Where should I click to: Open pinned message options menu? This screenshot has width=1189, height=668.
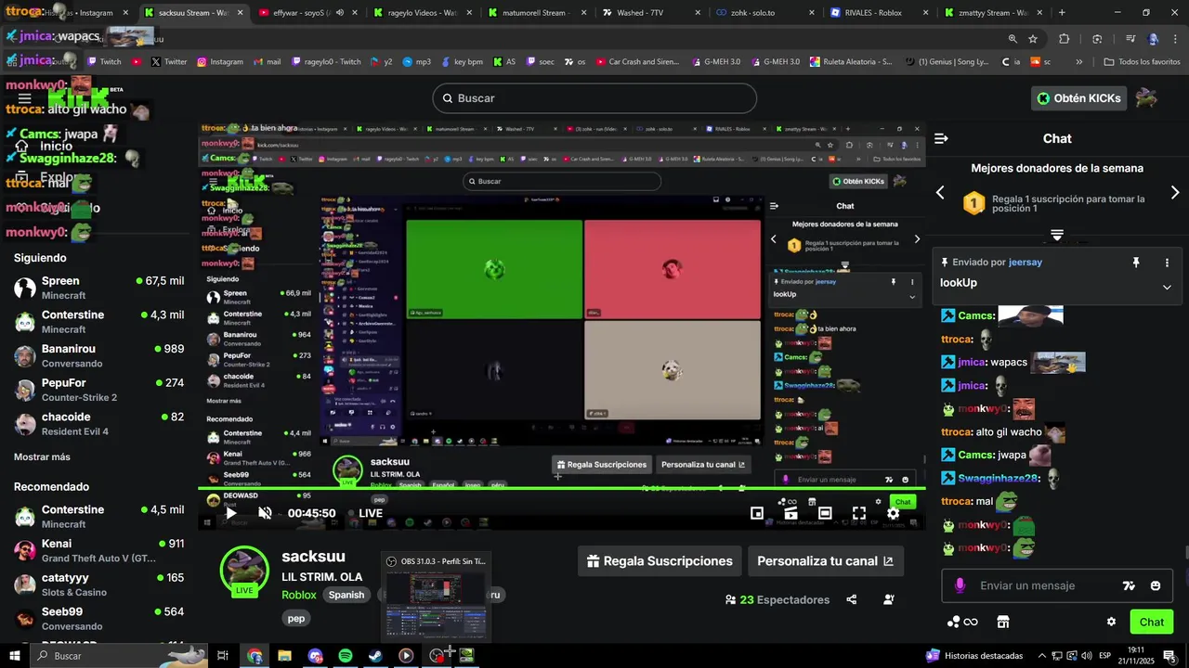1167,263
